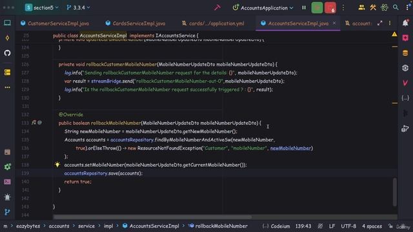Open the Database tool window

405,53
